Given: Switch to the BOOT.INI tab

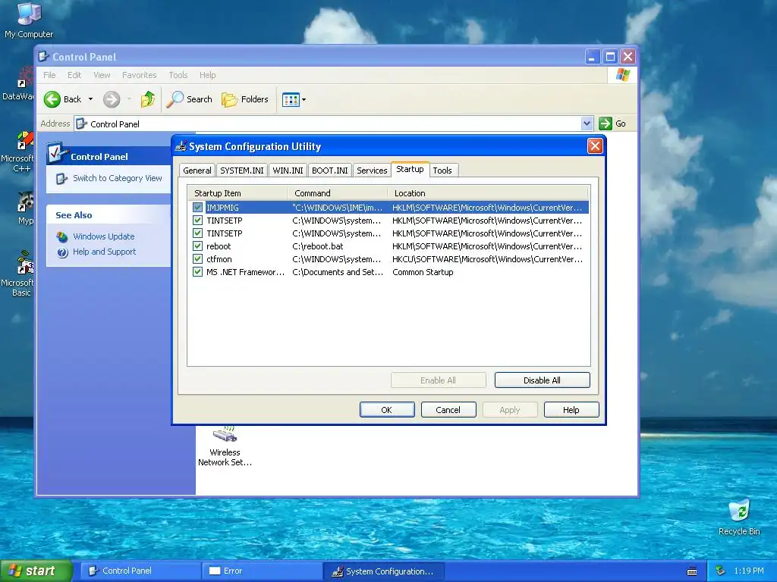Looking at the screenshot, I should (x=330, y=171).
